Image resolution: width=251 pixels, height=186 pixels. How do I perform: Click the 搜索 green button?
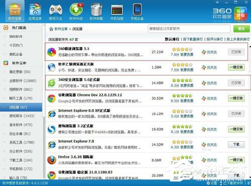241,29
